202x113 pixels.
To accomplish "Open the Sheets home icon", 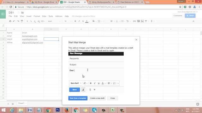I will click(x=3, y=14).
